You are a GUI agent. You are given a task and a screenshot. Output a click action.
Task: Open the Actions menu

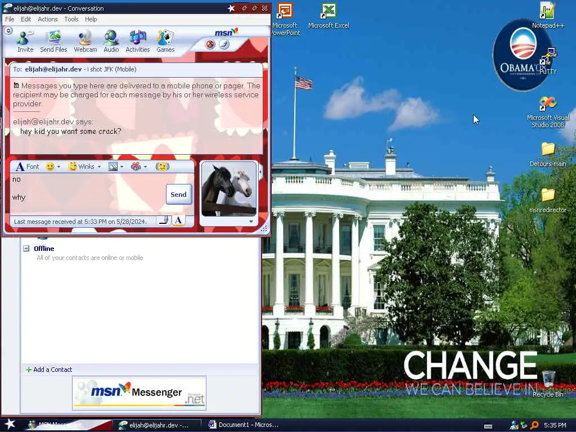pyautogui.click(x=48, y=19)
